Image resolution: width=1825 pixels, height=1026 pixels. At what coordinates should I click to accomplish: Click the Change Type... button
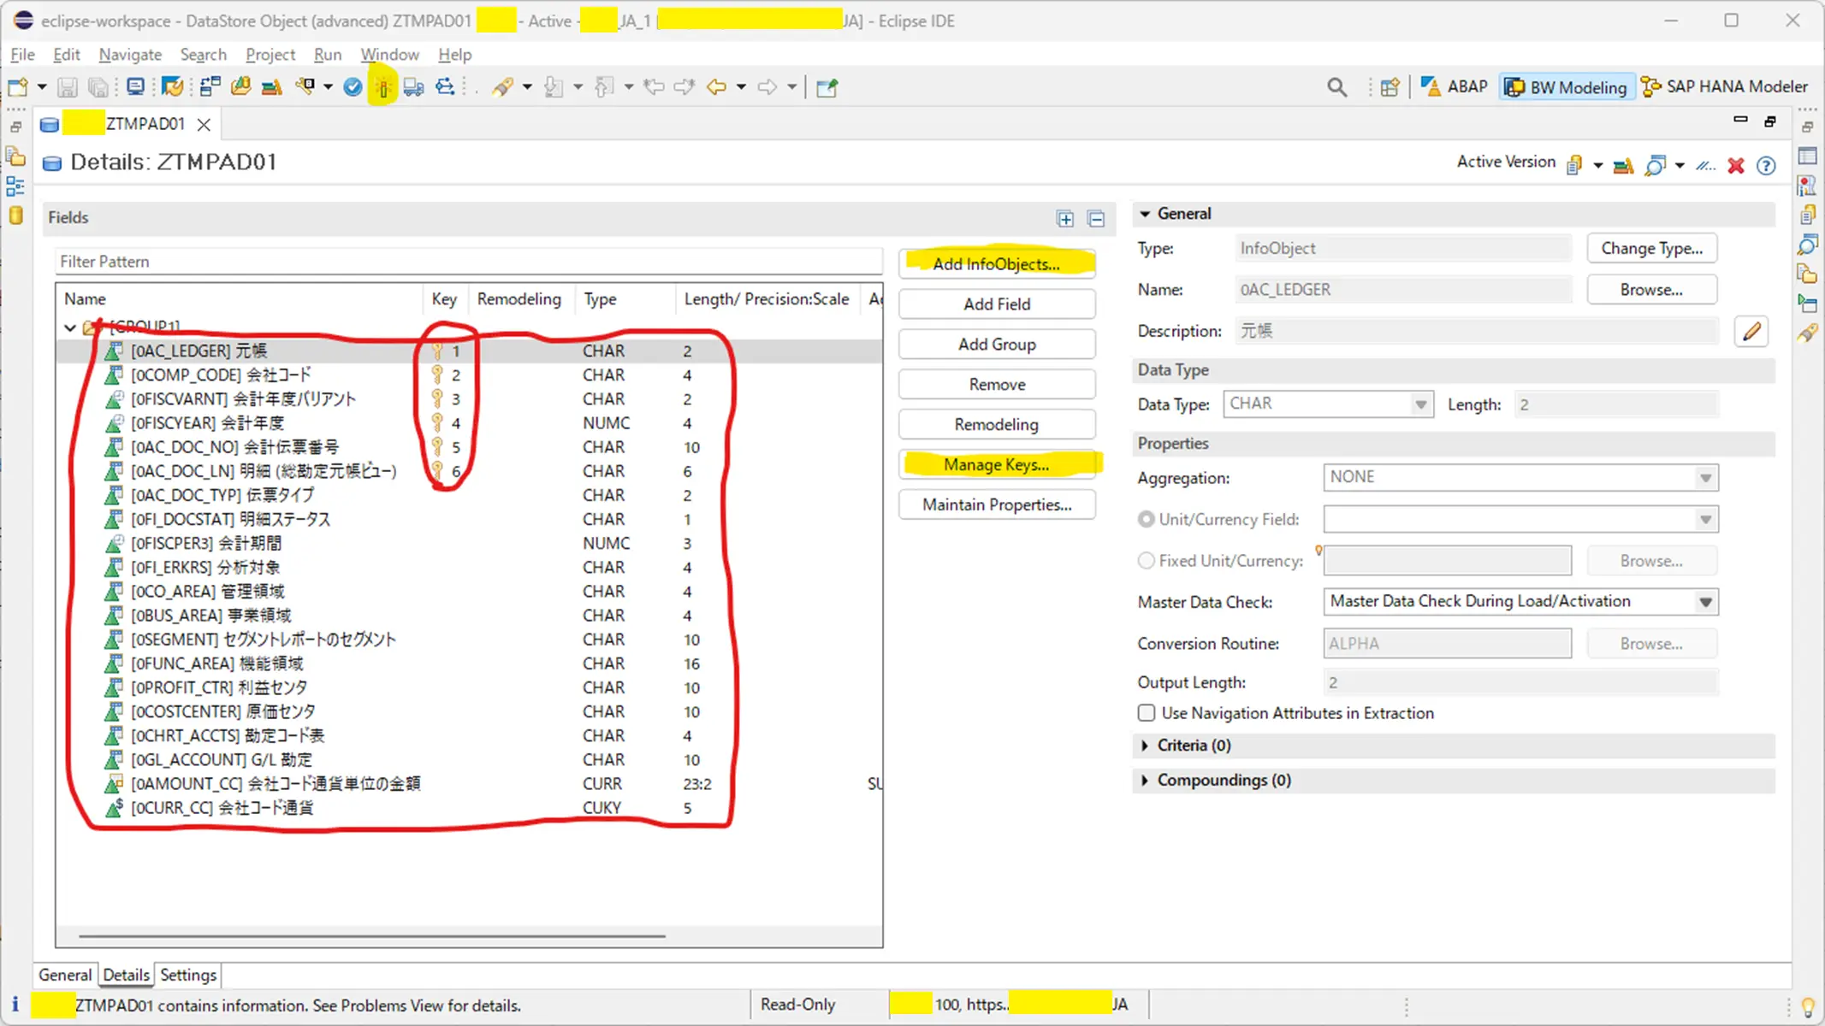(1652, 249)
